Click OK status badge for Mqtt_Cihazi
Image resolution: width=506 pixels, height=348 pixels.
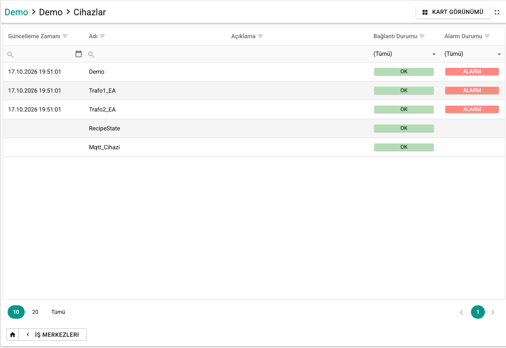pyautogui.click(x=404, y=147)
